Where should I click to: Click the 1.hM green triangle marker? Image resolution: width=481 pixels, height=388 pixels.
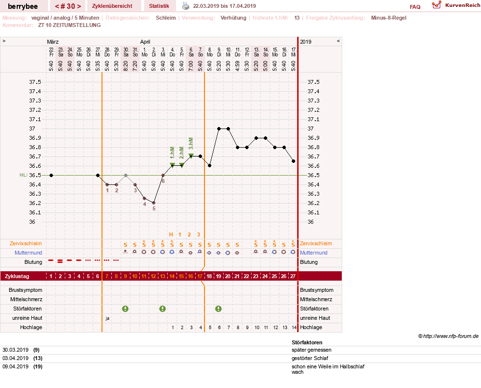pyautogui.click(x=173, y=165)
